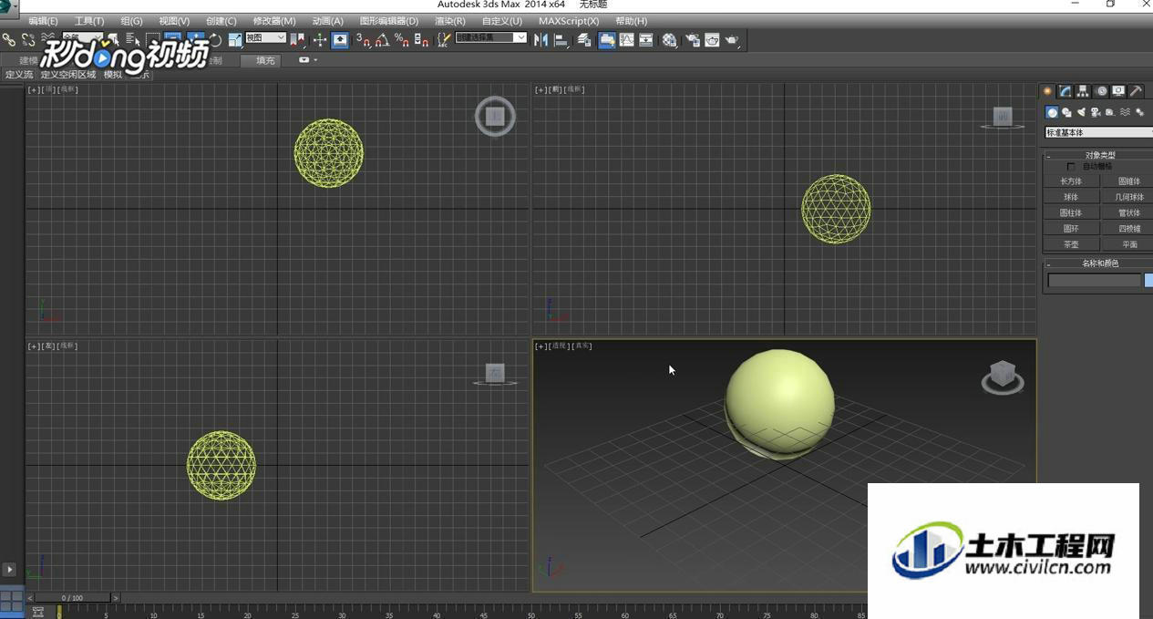Click 圆柱体 cylinder button
This screenshot has width=1153, height=619.
click(1070, 212)
